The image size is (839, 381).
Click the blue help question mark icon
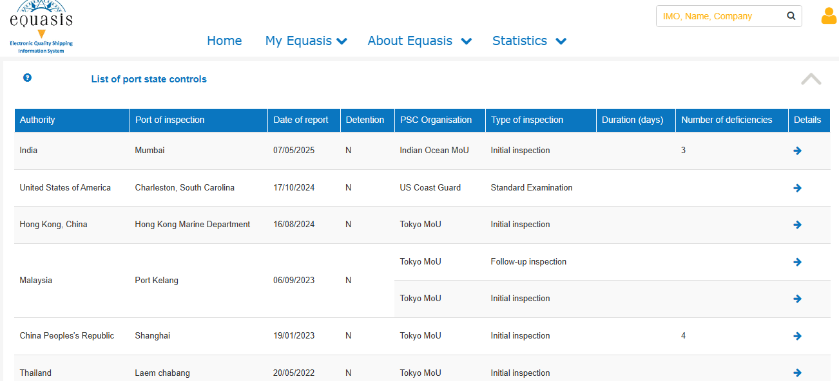[27, 78]
